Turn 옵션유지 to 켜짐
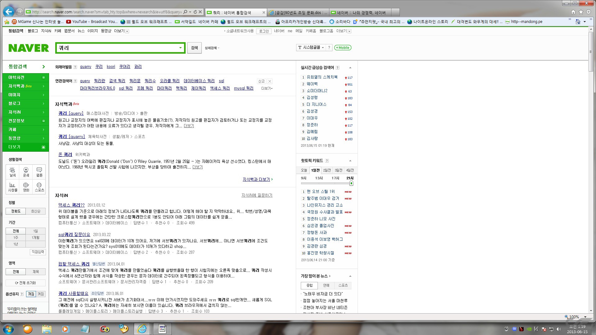The width and height of the screenshot is (596, 335). point(41,294)
